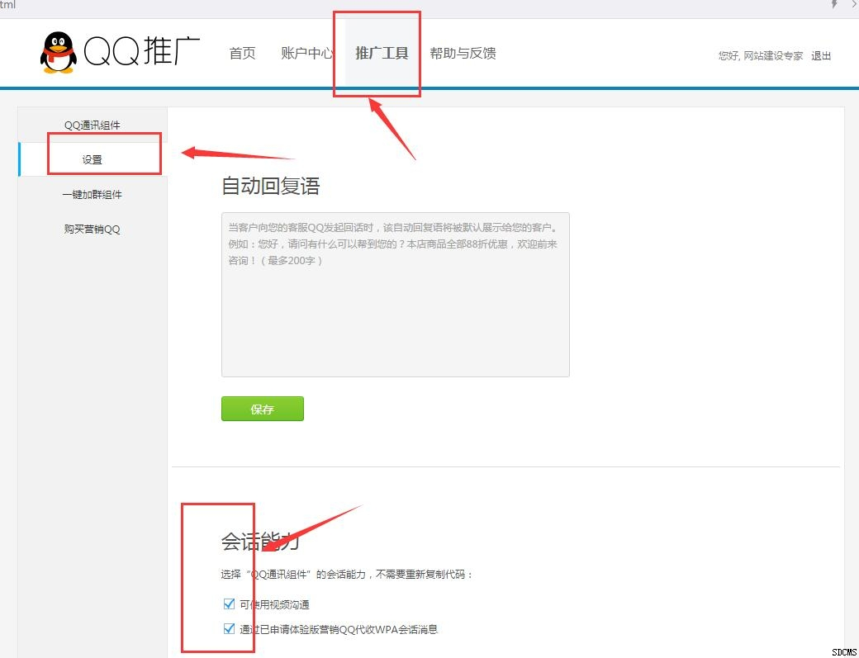Click the text starting 选择“QQ通讯组件”的会话能力
859x658 pixels.
[x=347, y=575]
